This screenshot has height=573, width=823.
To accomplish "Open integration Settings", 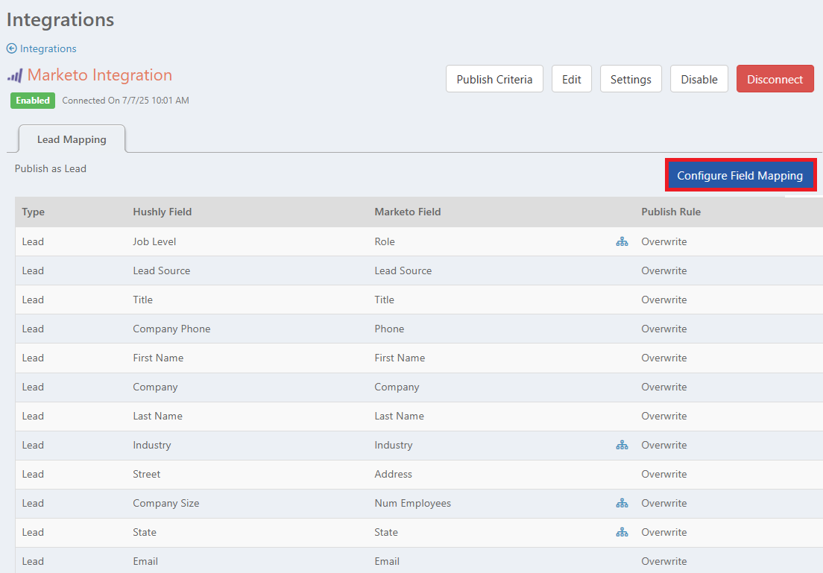I will click(x=631, y=79).
